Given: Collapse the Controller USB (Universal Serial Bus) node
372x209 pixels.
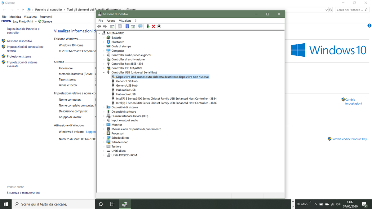Looking at the screenshot, I should pyautogui.click(x=104, y=72).
